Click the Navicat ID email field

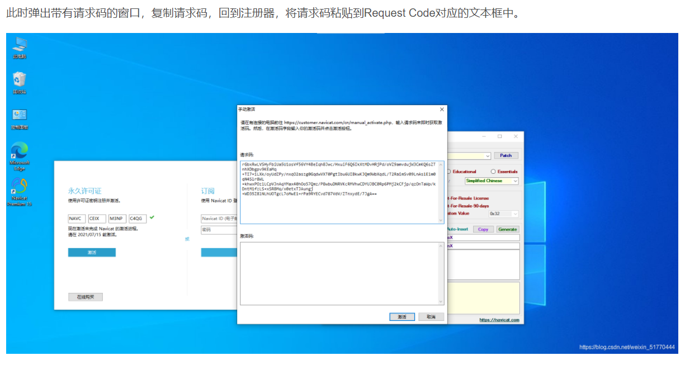tap(219, 219)
